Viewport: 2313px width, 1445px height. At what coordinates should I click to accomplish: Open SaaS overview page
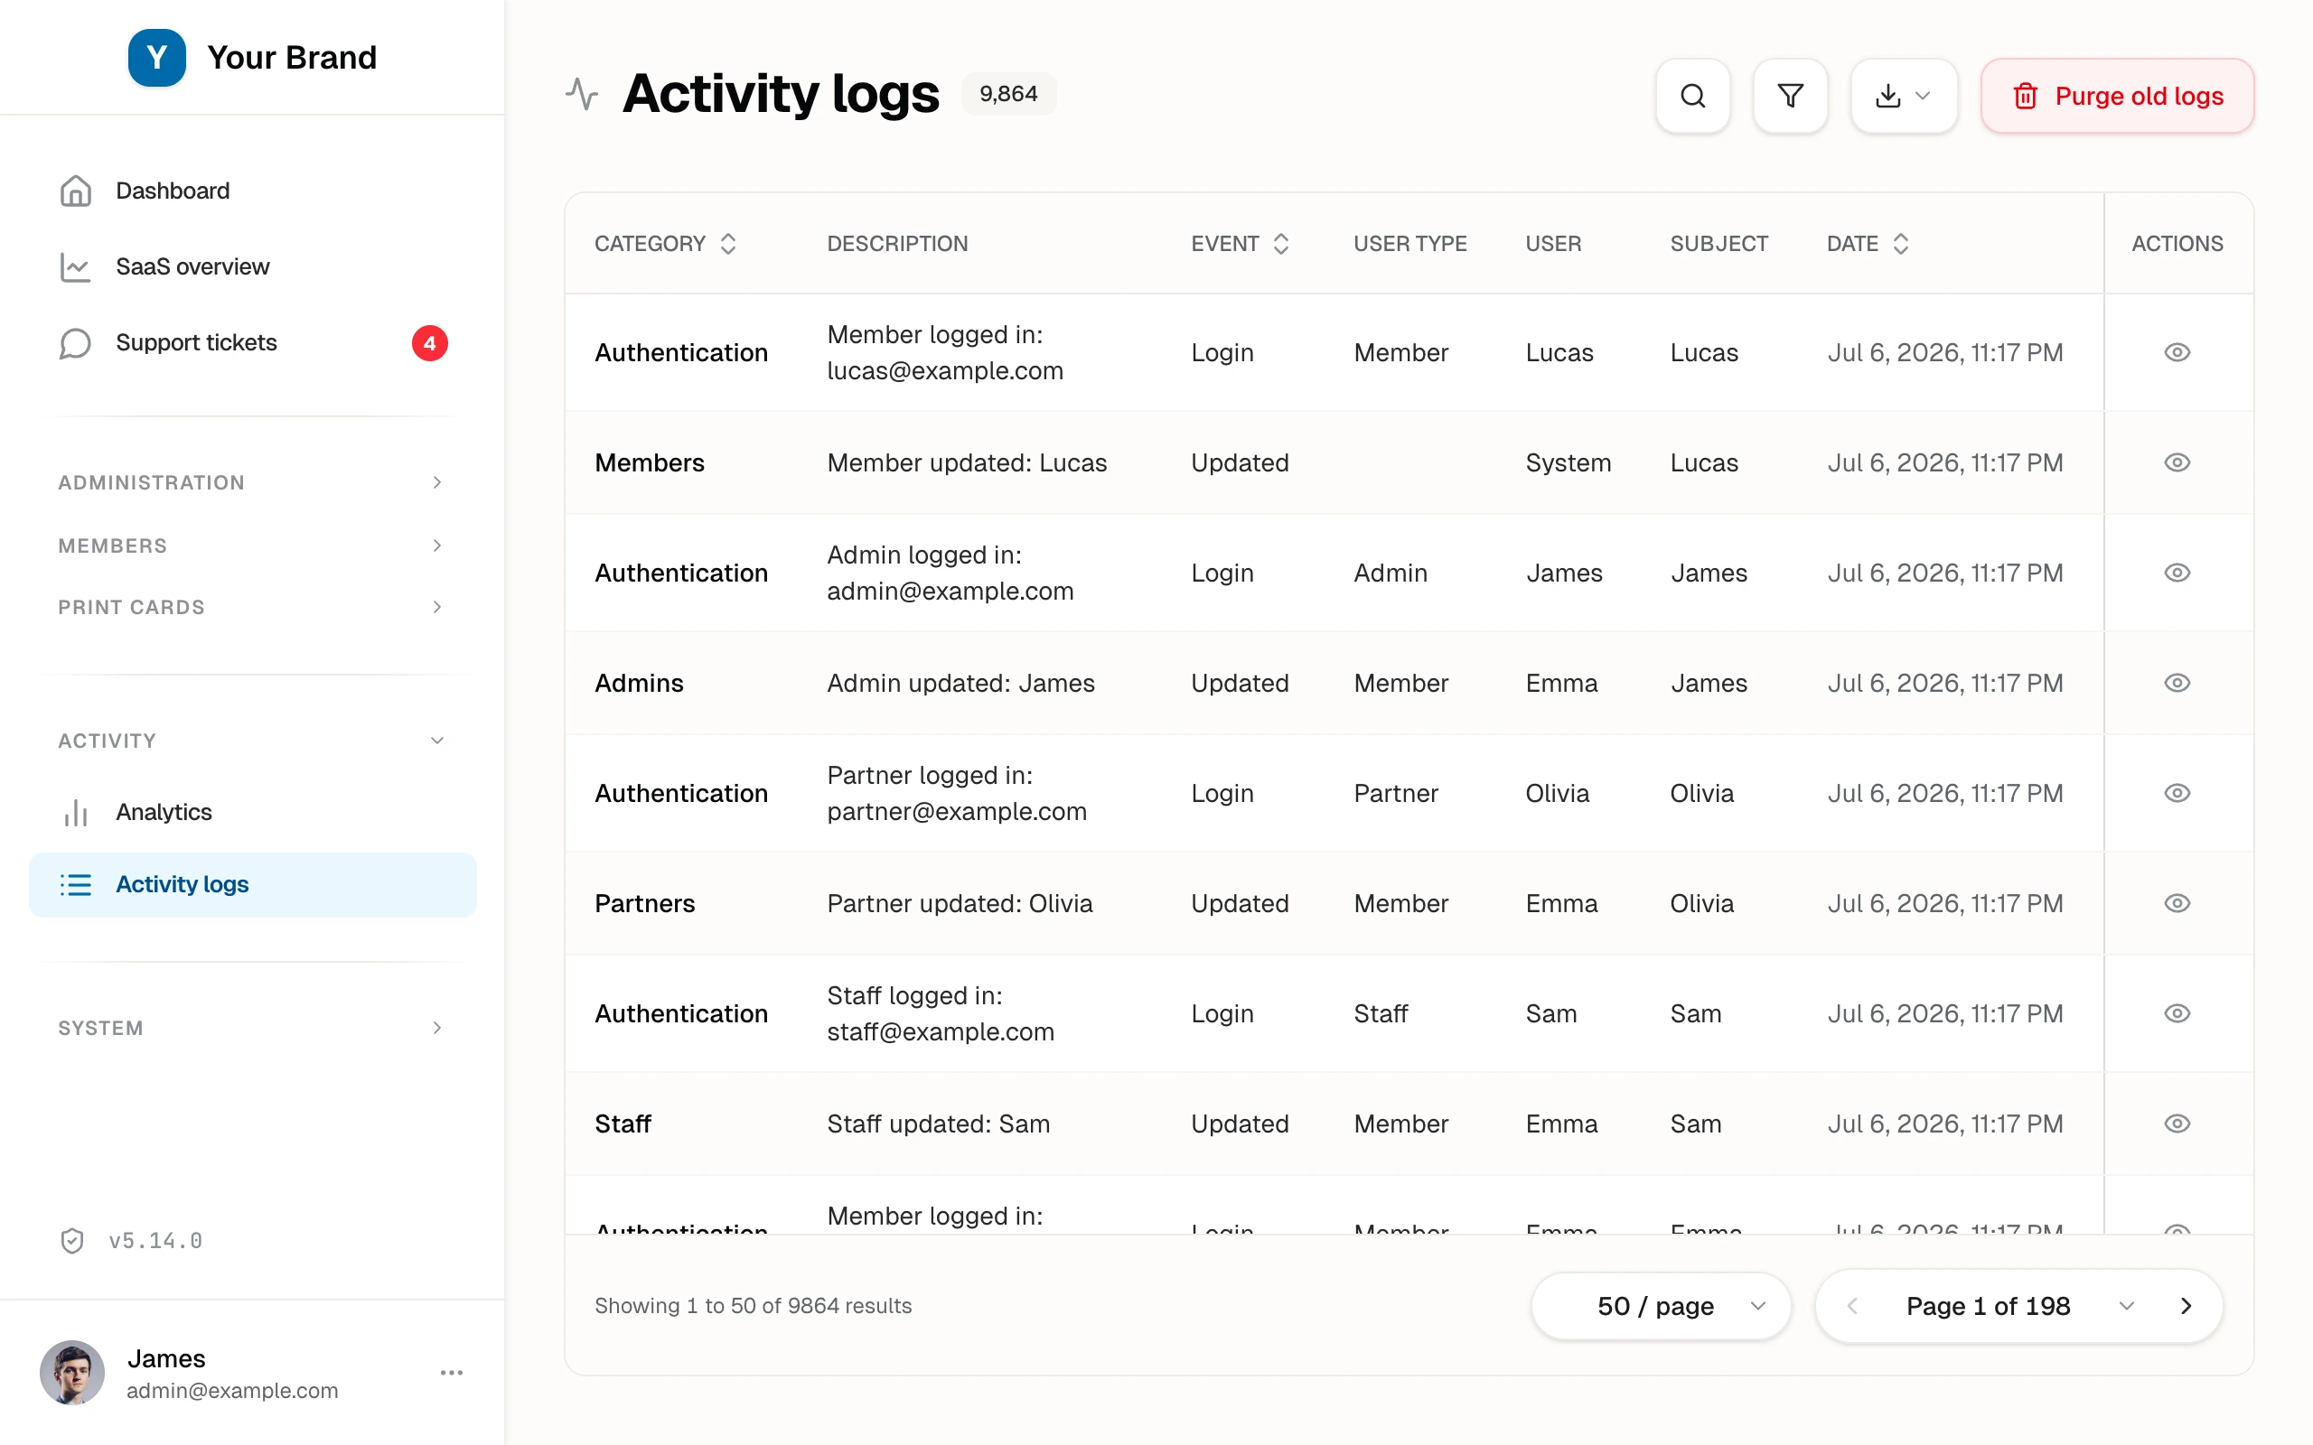[x=252, y=266]
